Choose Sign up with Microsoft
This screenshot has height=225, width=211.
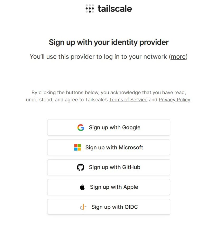point(109,147)
